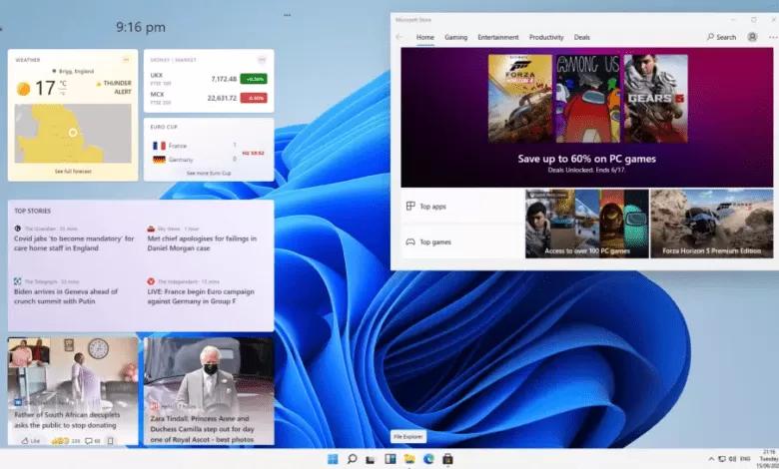
Task: Bookmark the decuplets news story
Action: click(110, 441)
